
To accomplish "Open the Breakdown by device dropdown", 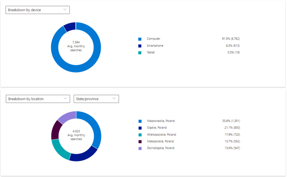I will (37, 10).
